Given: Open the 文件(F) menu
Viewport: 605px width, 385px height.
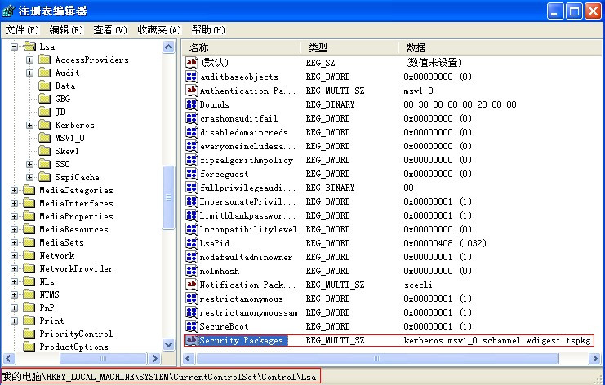Looking at the screenshot, I should (22, 29).
